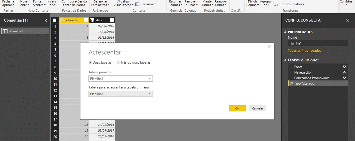Viewport: 355px width, 141px height.
Task: Open the Tabela primária dropdown
Action: pyautogui.click(x=121, y=79)
